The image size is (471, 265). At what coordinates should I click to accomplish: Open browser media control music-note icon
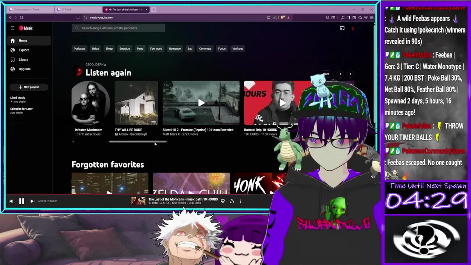coord(343,18)
